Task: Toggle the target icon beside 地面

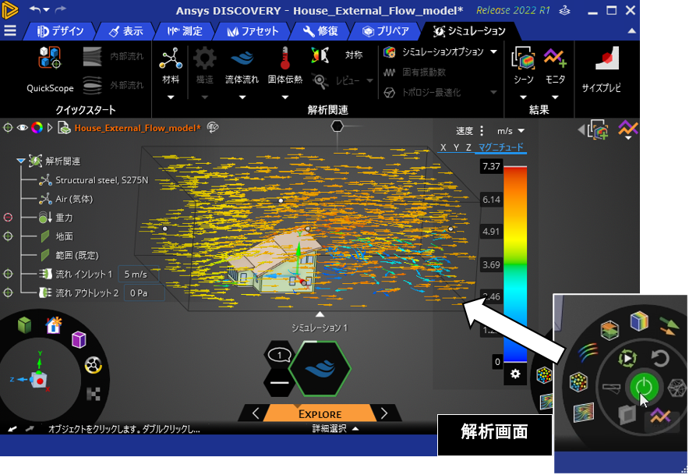Action: tap(8, 236)
